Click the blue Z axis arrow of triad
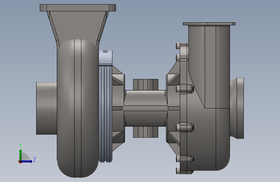Screen dimensions: 280x182 (x=27, y=161)
